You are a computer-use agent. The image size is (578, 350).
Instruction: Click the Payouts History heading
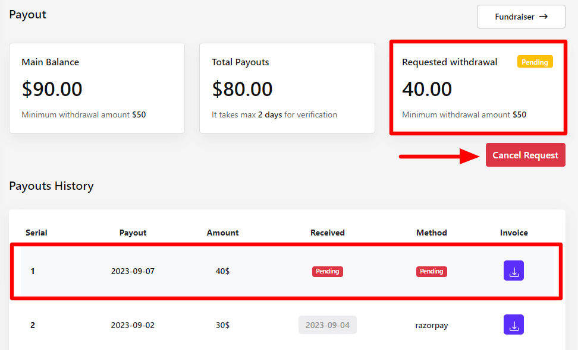[51, 186]
